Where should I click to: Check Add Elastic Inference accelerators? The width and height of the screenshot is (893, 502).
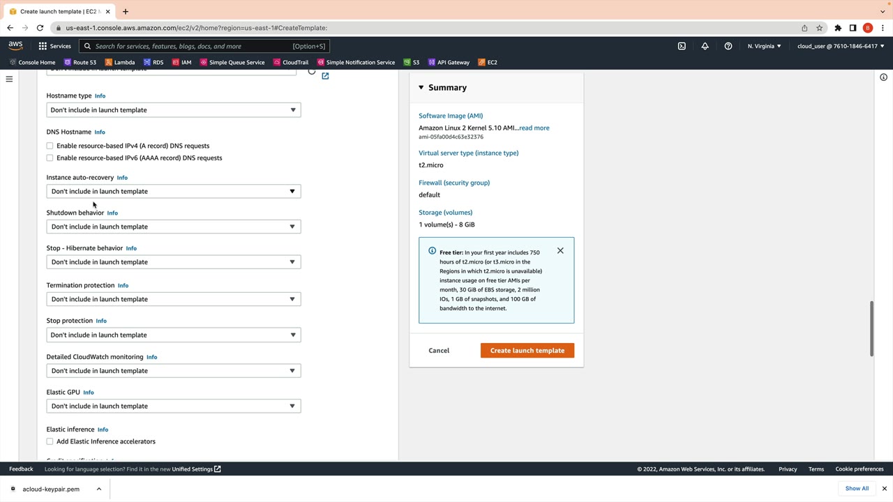[50, 441]
